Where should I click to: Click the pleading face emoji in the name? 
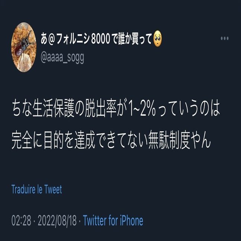(x=158, y=39)
